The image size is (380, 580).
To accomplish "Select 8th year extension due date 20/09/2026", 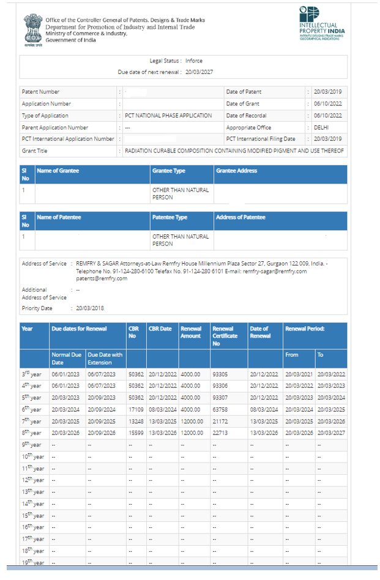I will point(102,433).
